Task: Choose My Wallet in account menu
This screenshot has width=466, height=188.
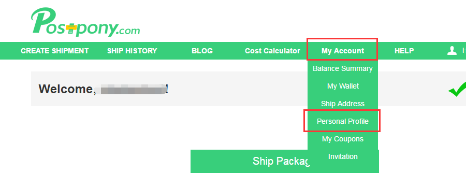Action: (343, 86)
